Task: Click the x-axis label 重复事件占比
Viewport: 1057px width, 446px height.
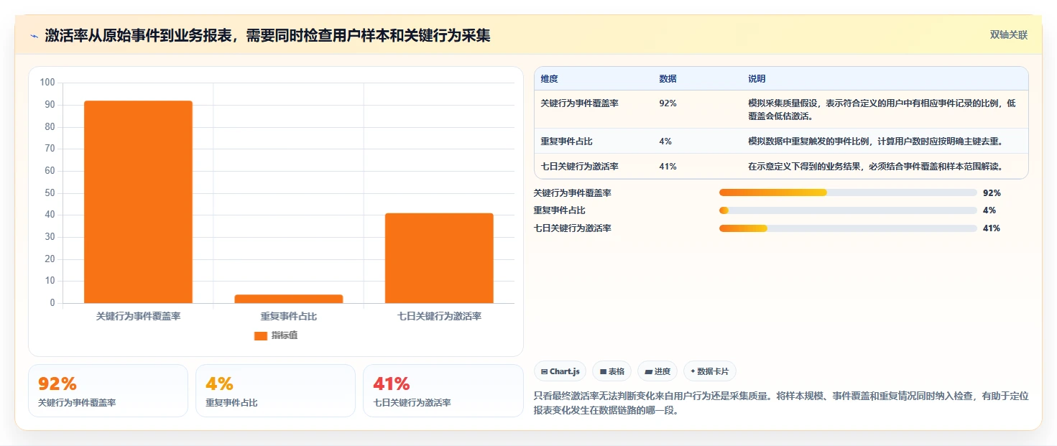Action: pyautogui.click(x=288, y=316)
